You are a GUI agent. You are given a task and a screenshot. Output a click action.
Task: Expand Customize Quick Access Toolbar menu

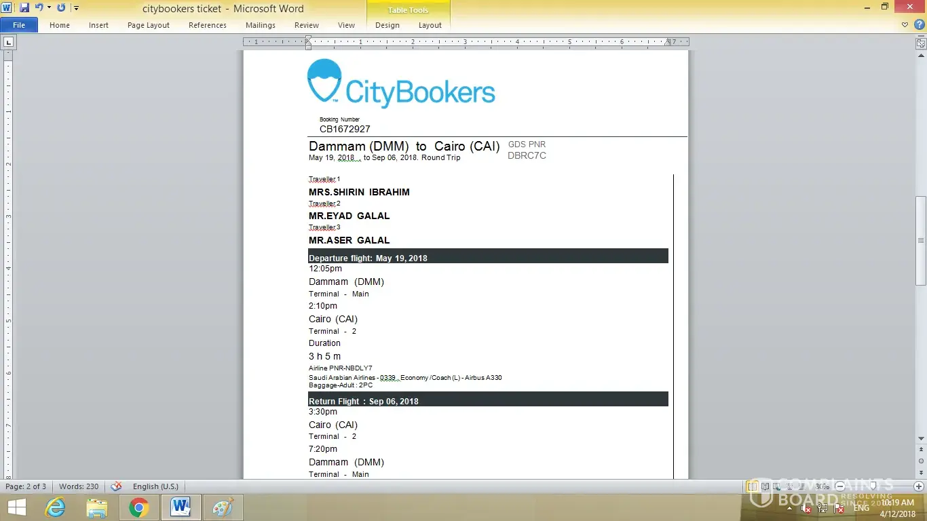coord(76,8)
